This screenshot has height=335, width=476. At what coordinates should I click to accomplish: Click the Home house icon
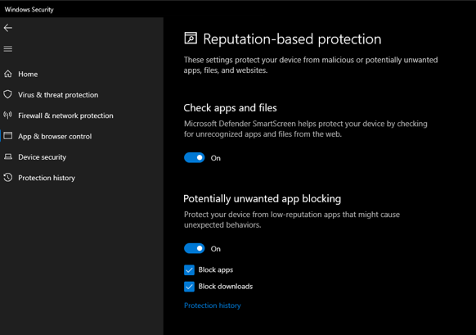(8, 74)
